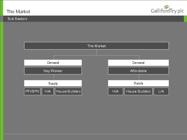
Task: Click the right Demand box above Affordable
Action: coord(138,63)
